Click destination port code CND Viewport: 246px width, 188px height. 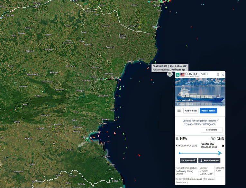pos(220,139)
